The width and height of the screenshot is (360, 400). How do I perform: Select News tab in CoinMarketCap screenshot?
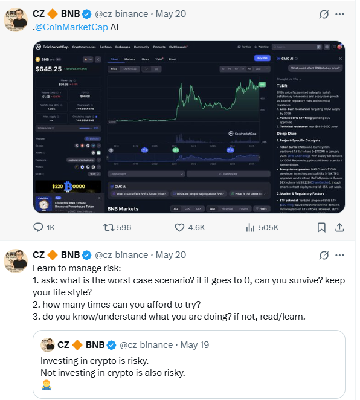(146, 59)
